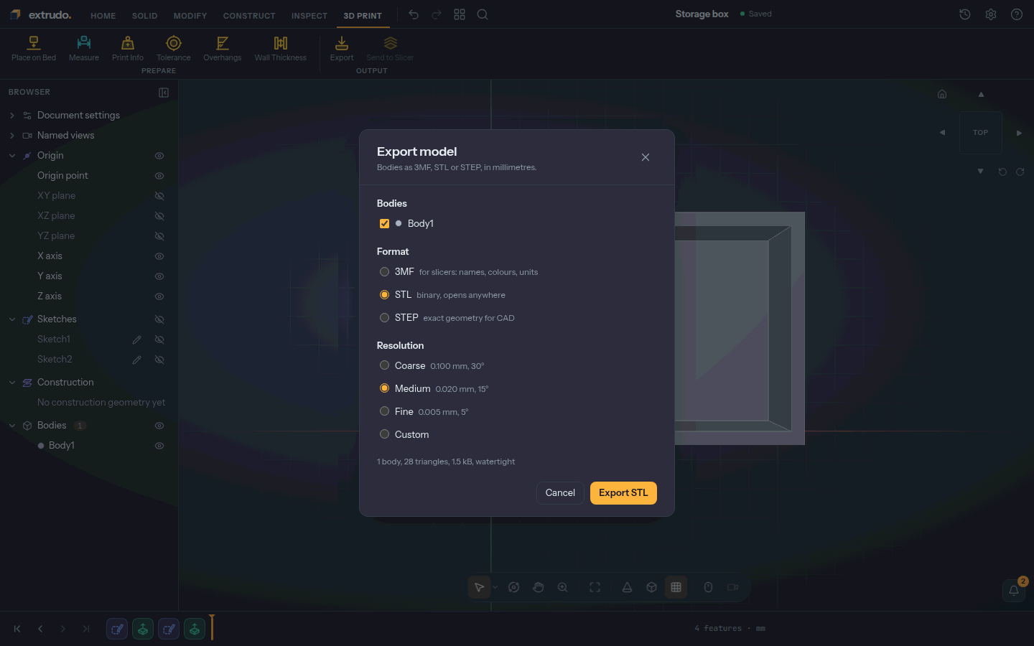The image size is (1034, 646).
Task: Uncheck the Body1 checkbox in the Export dialog
Action: pos(385,223)
